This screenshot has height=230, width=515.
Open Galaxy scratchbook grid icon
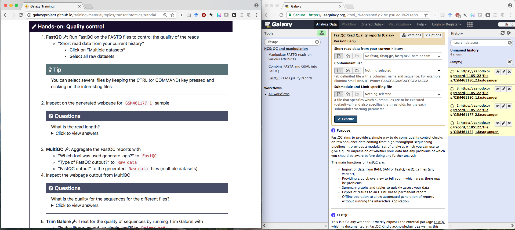tap(470, 24)
